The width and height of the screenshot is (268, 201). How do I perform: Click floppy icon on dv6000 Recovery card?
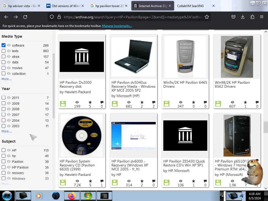(115, 182)
